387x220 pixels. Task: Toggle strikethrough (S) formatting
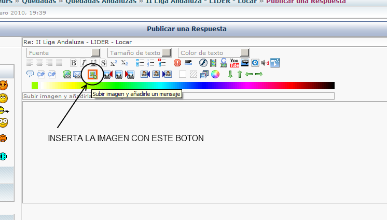pos(103,63)
